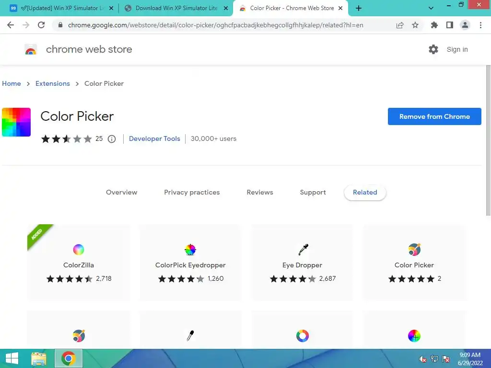Click the Color Picker star rating
This screenshot has width=491, height=368.
click(x=66, y=139)
